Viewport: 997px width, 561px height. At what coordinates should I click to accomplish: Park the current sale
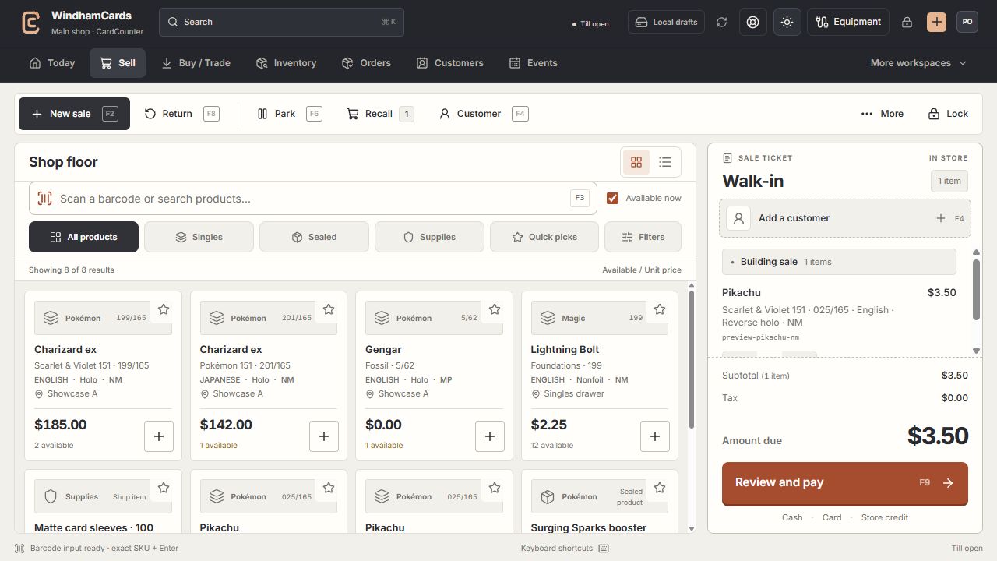(289, 114)
